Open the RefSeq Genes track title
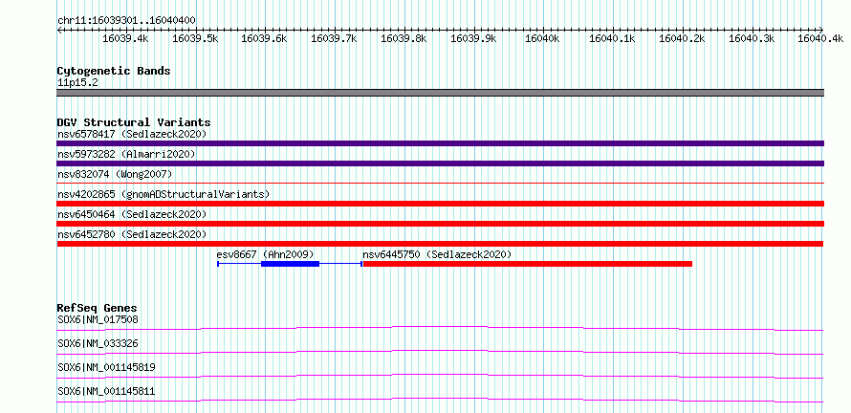Viewport: 851px width, 413px height. coord(98,309)
